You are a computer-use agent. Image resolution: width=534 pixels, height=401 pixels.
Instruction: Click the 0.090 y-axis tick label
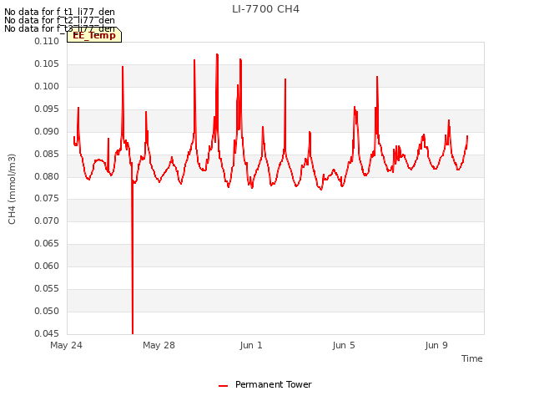click(x=47, y=132)
